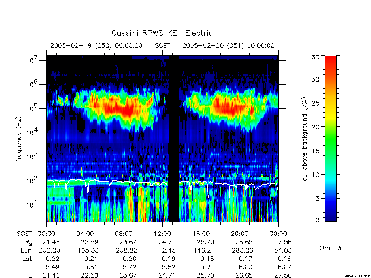Click the 10^1 frequency axis label
This screenshot has height=278, width=371.
pyautogui.click(x=32, y=205)
